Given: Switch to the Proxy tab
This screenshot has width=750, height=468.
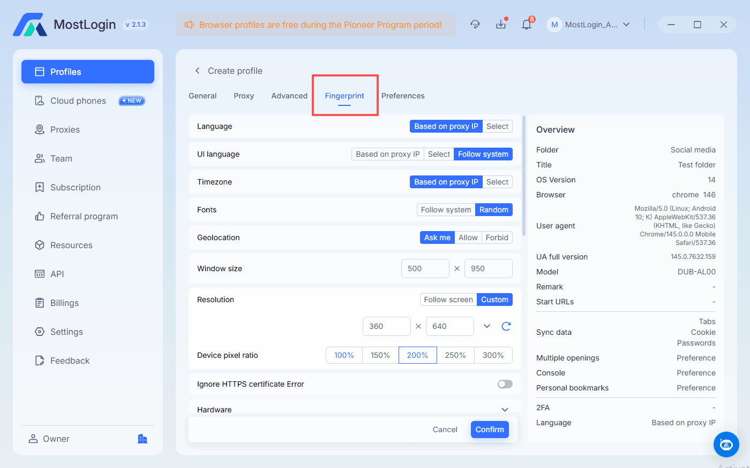Looking at the screenshot, I should point(244,96).
